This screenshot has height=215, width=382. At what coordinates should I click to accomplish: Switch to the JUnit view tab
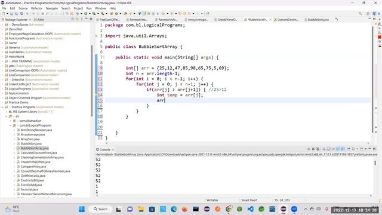click(39, 20)
